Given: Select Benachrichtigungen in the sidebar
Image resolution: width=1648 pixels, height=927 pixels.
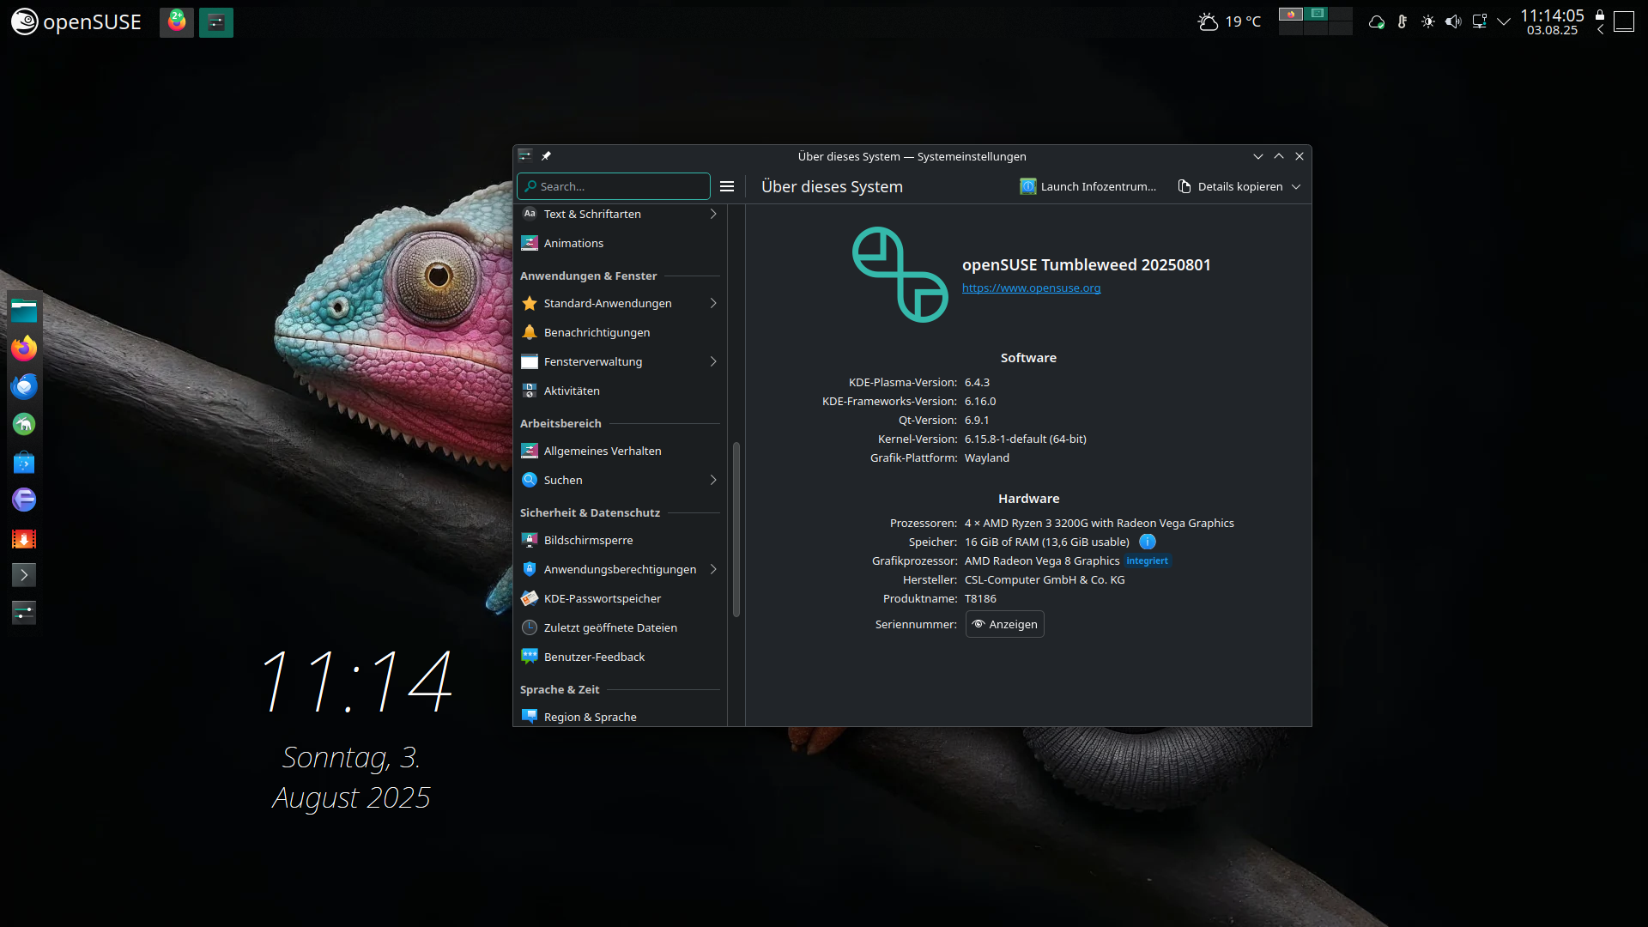Looking at the screenshot, I should [x=597, y=332].
